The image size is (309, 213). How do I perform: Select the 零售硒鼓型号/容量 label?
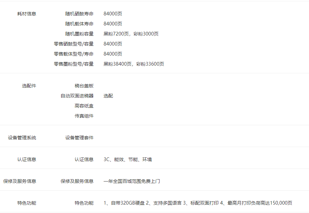[74, 44]
